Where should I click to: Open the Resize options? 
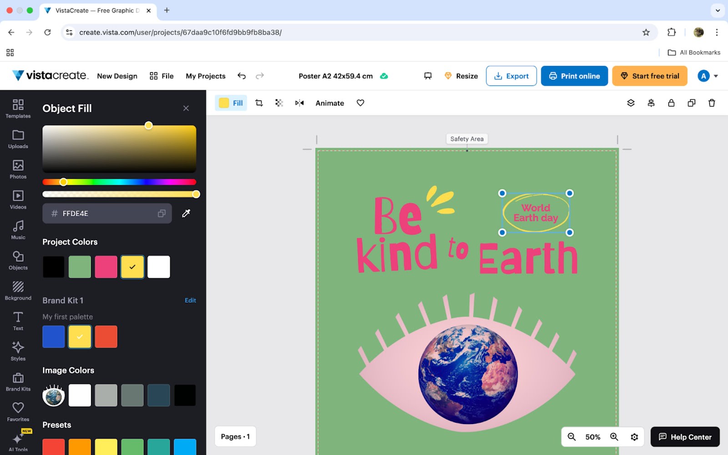(x=461, y=76)
